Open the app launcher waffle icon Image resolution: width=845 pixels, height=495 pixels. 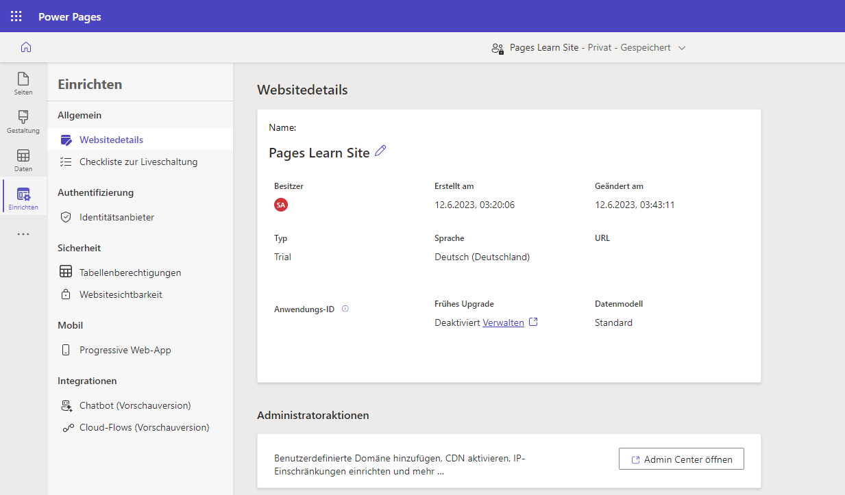coord(16,16)
